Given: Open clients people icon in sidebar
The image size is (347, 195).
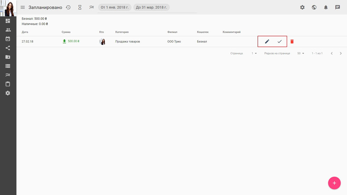Looking at the screenshot, I should tap(8, 30).
